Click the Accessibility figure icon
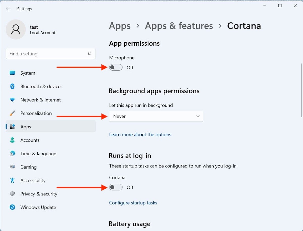 tap(12, 180)
